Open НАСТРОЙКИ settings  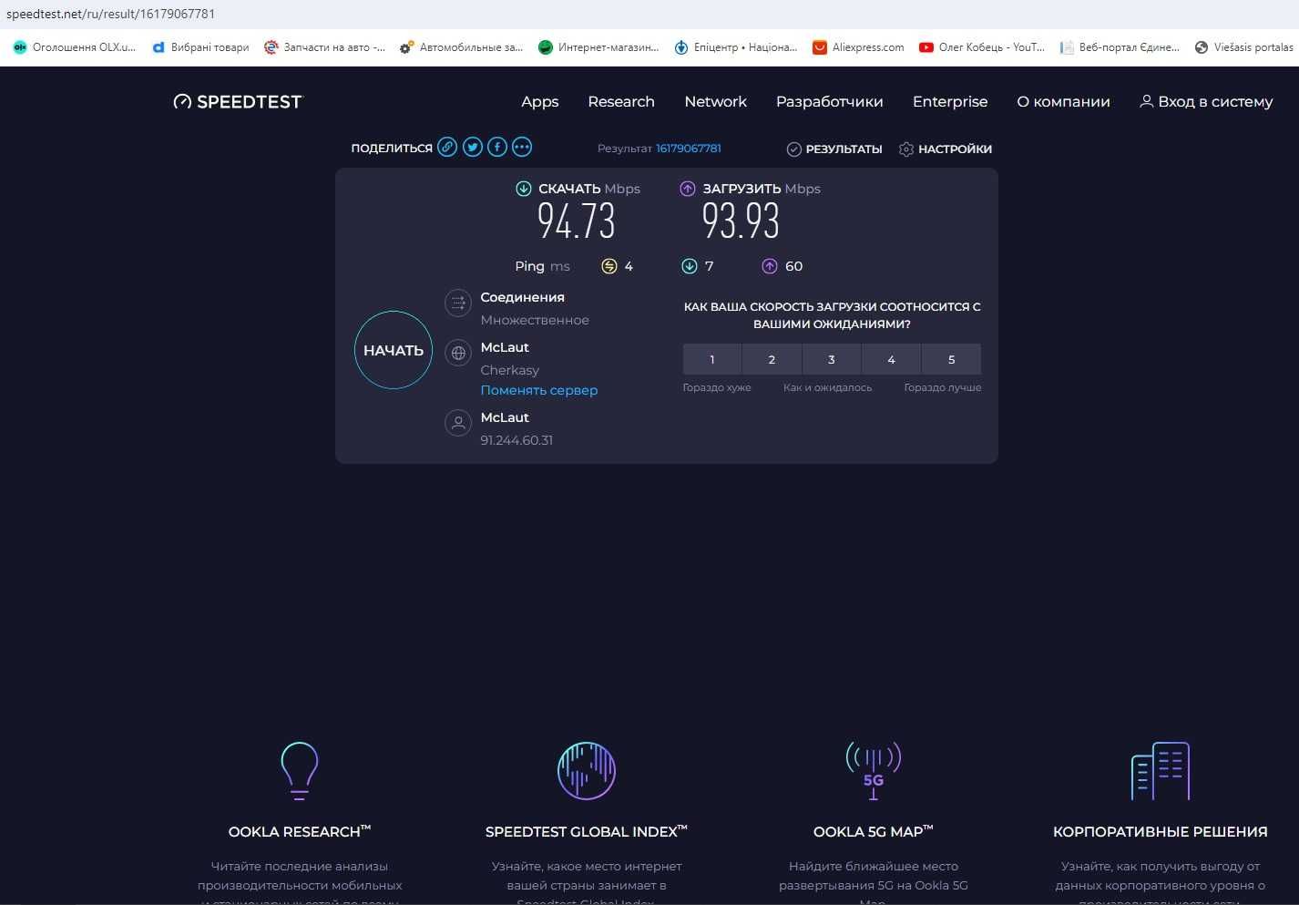point(945,149)
